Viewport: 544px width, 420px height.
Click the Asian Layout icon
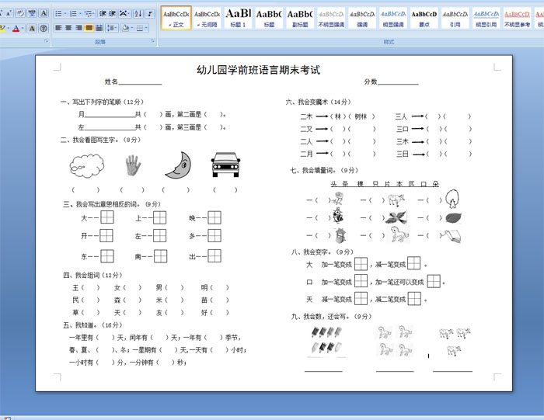click(x=123, y=13)
